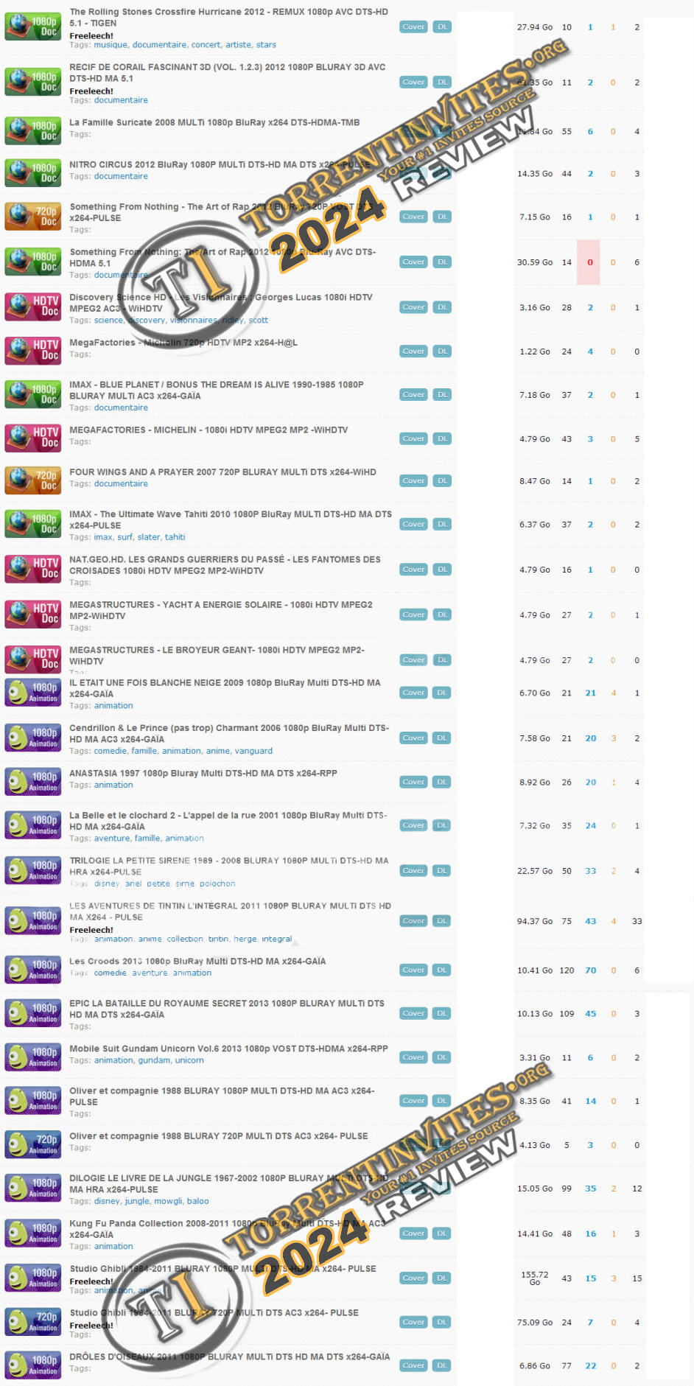Open Cover for IMAX Blue Planet torrent
Viewport: 694px width, 1386px height.
click(413, 395)
